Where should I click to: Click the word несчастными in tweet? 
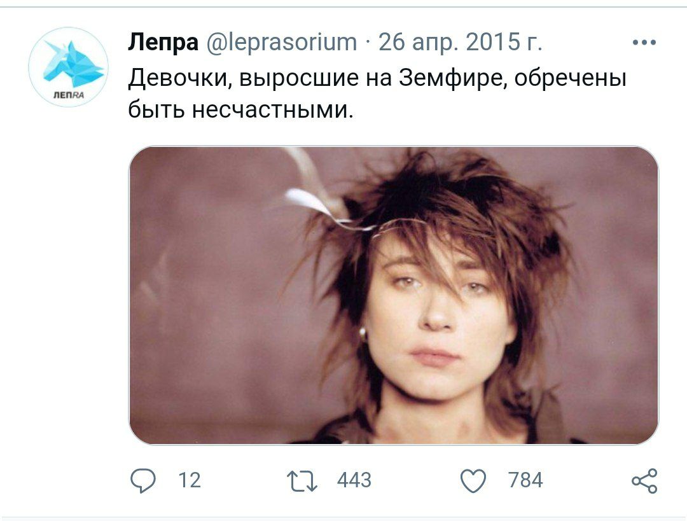pyautogui.click(x=272, y=109)
